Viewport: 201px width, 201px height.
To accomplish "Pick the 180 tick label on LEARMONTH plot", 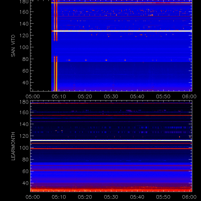I will (24, 102).
